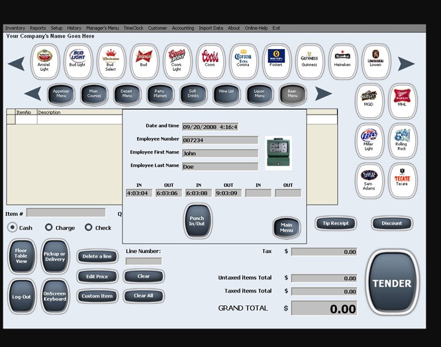Screen dimensions: 441x347
Task: Click Exit in the menu bar
Action: point(276,28)
